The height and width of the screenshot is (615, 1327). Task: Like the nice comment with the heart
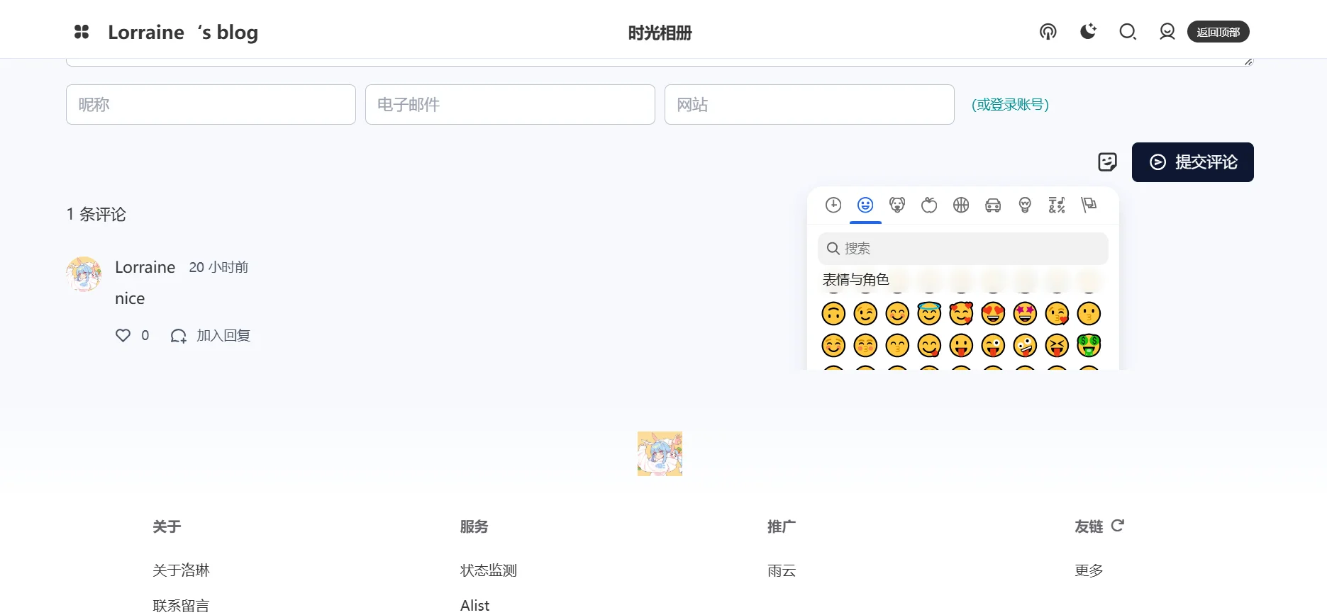click(x=123, y=335)
